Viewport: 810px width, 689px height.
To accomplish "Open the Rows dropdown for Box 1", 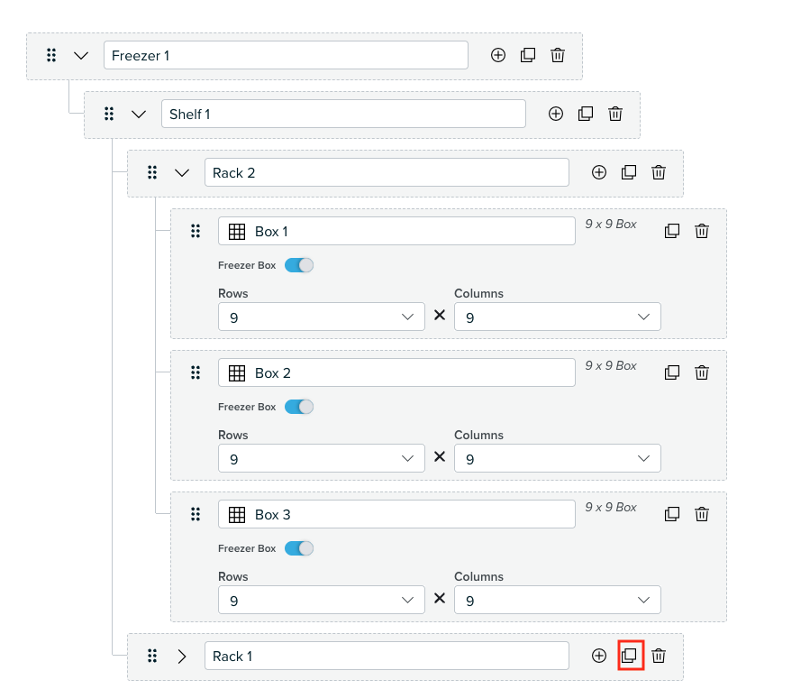I will (x=322, y=317).
